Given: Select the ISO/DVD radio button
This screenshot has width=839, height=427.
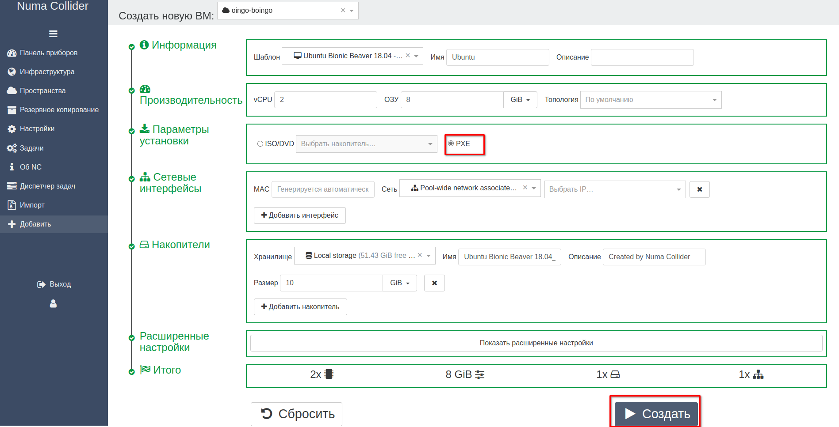Looking at the screenshot, I should [260, 144].
